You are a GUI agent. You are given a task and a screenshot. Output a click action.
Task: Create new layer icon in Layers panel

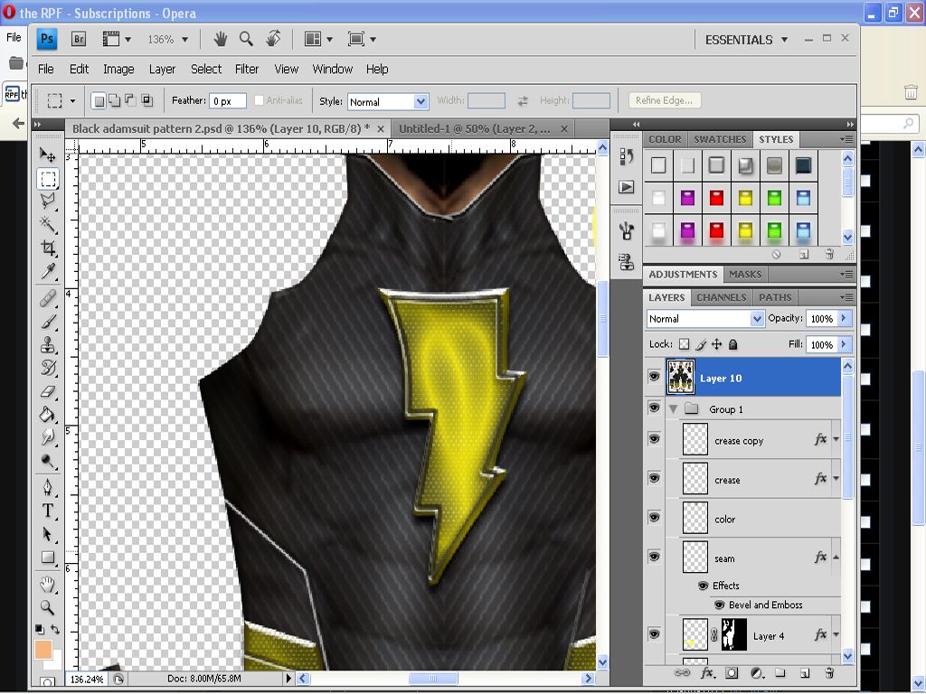coord(804,673)
